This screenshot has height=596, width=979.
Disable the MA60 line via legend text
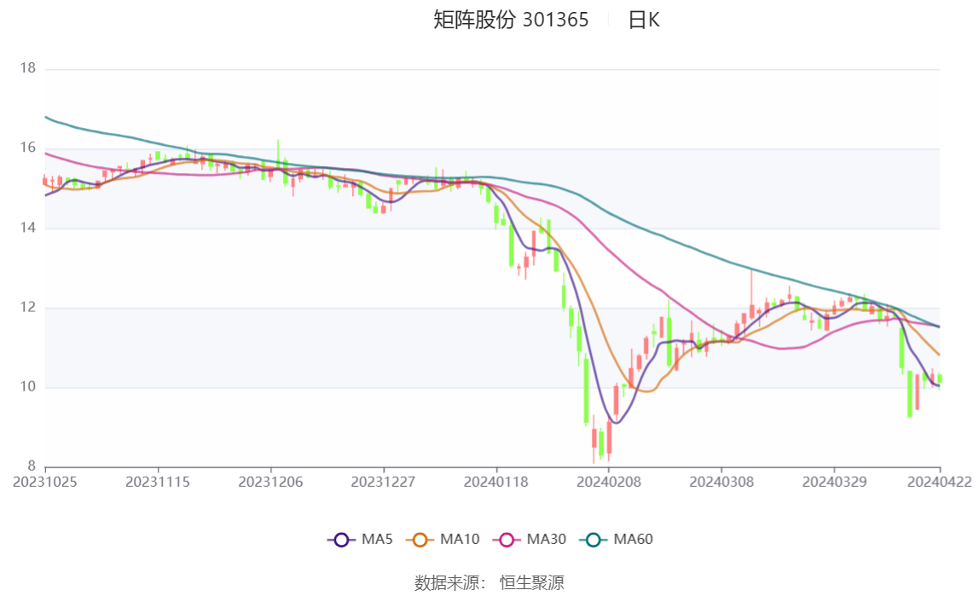pos(634,540)
